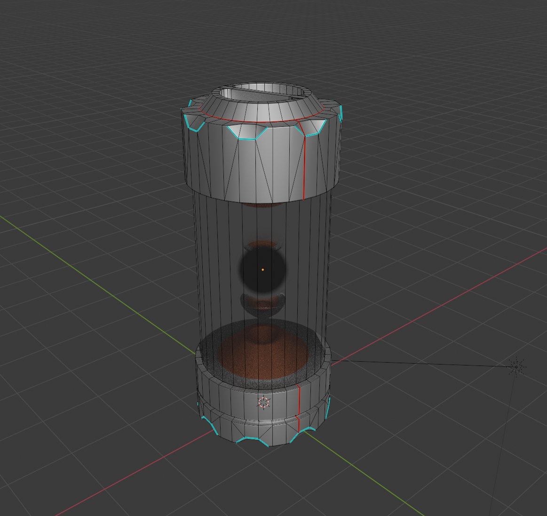Click the black line connecting light to the cylinder
Viewport: 547px width, 516px height.
(423, 364)
